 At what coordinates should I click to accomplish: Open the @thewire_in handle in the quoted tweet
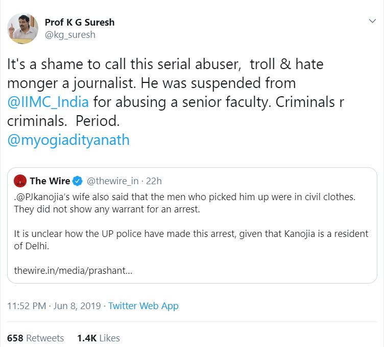pyautogui.click(x=113, y=181)
